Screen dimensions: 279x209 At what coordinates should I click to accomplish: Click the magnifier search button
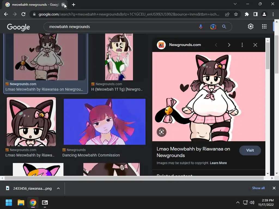point(224,27)
